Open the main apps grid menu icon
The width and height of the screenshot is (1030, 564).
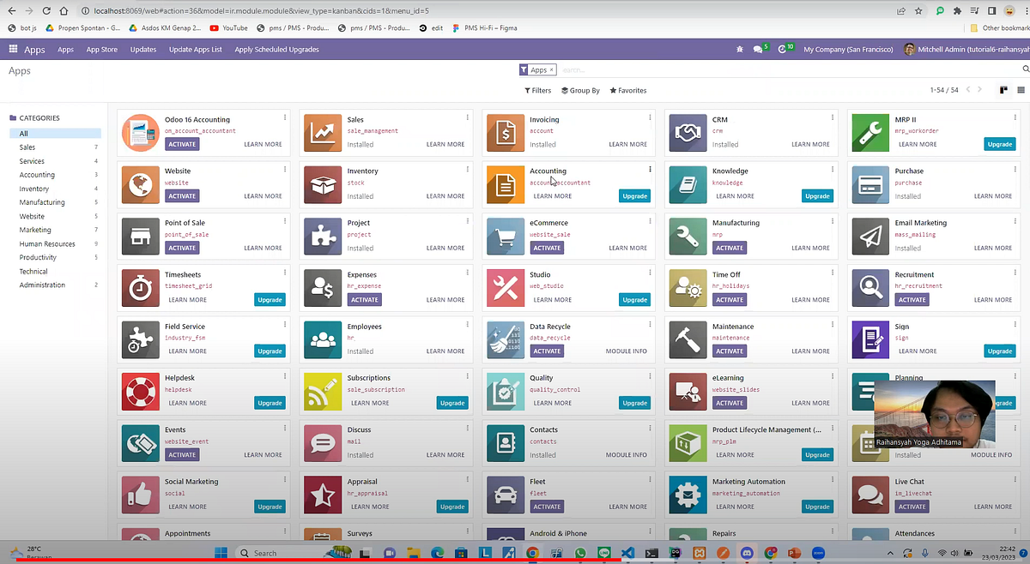point(13,49)
